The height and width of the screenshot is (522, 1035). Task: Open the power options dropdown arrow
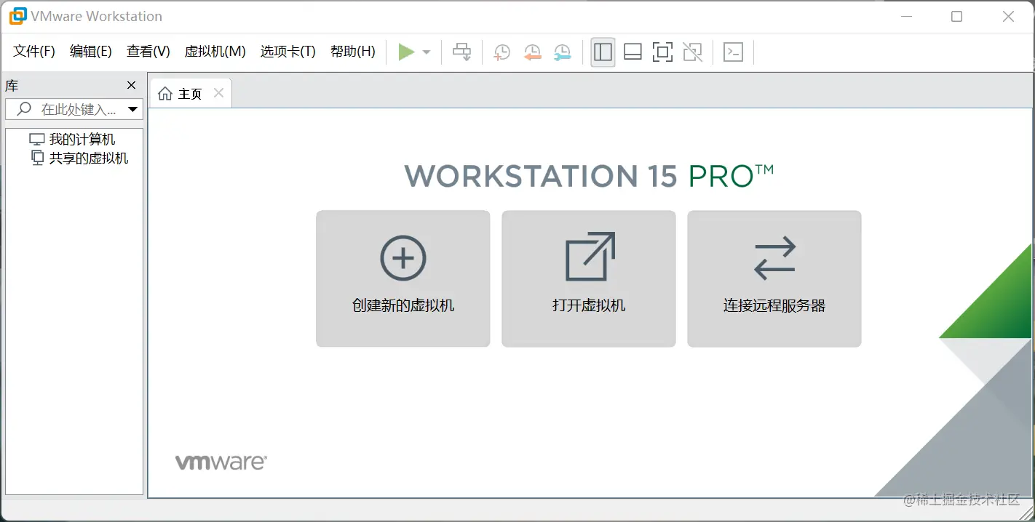pyautogui.click(x=427, y=52)
